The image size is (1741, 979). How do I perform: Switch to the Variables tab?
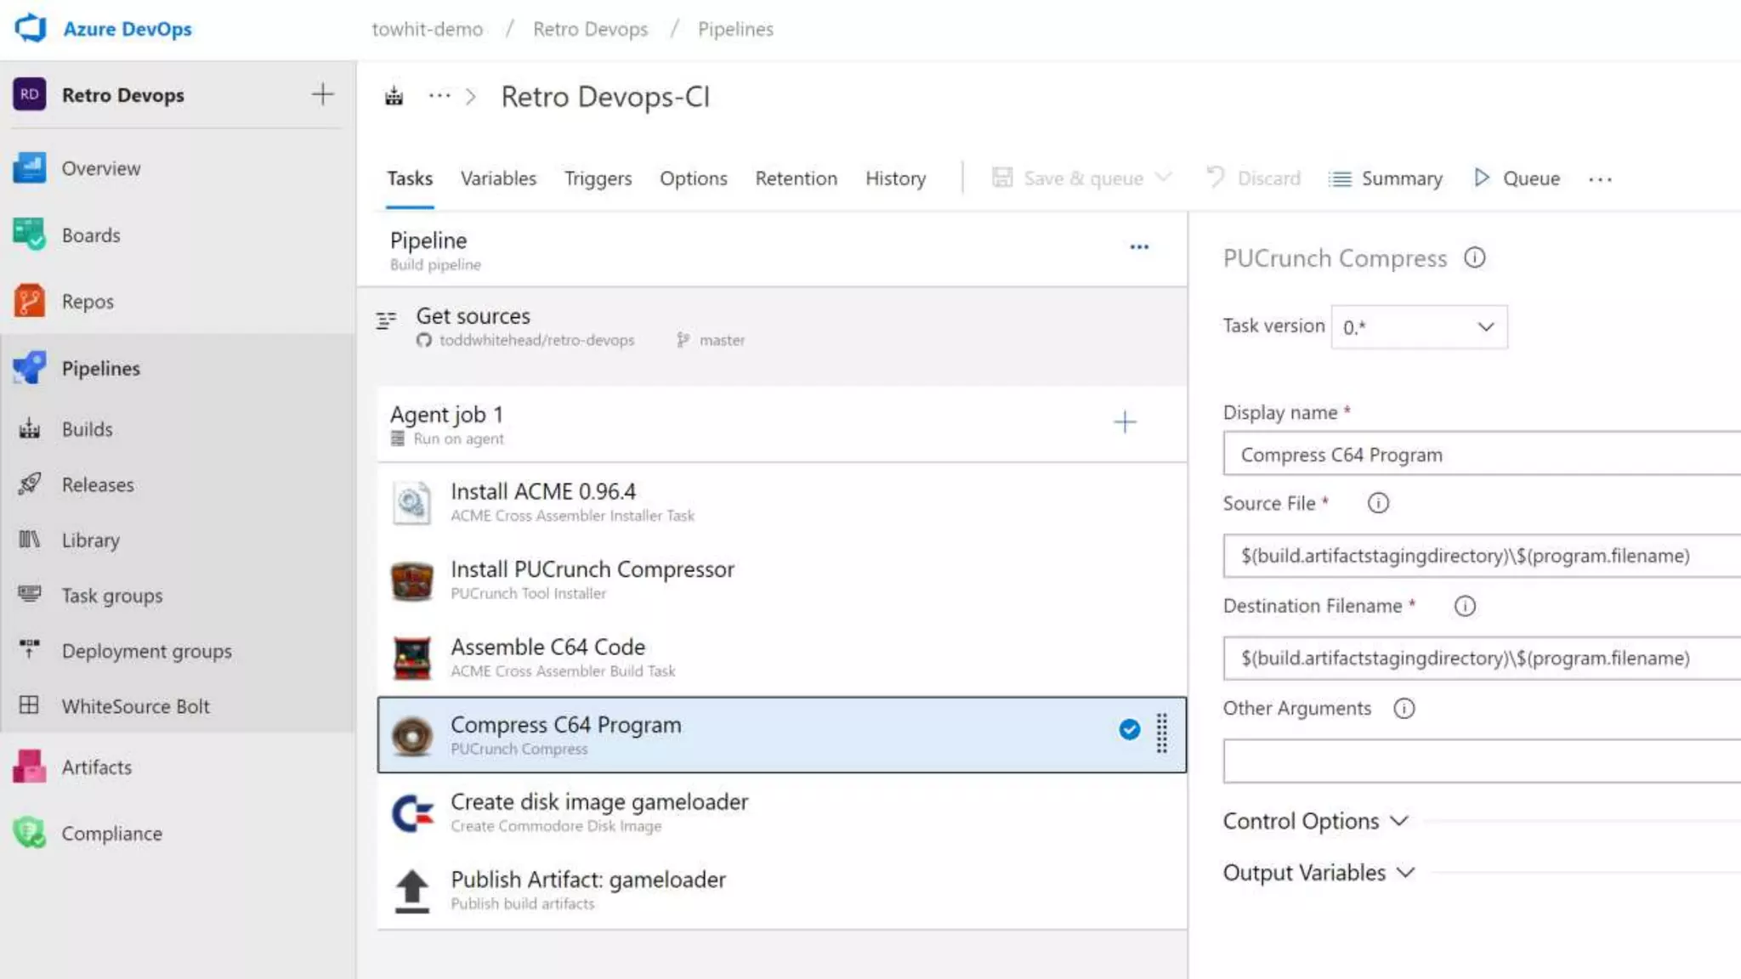[x=498, y=178]
